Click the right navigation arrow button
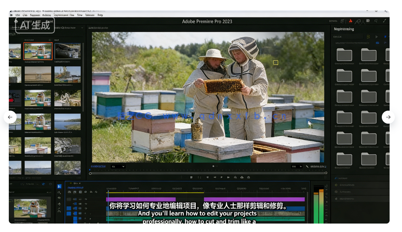Screen dimensions: 402x232 click(388, 117)
